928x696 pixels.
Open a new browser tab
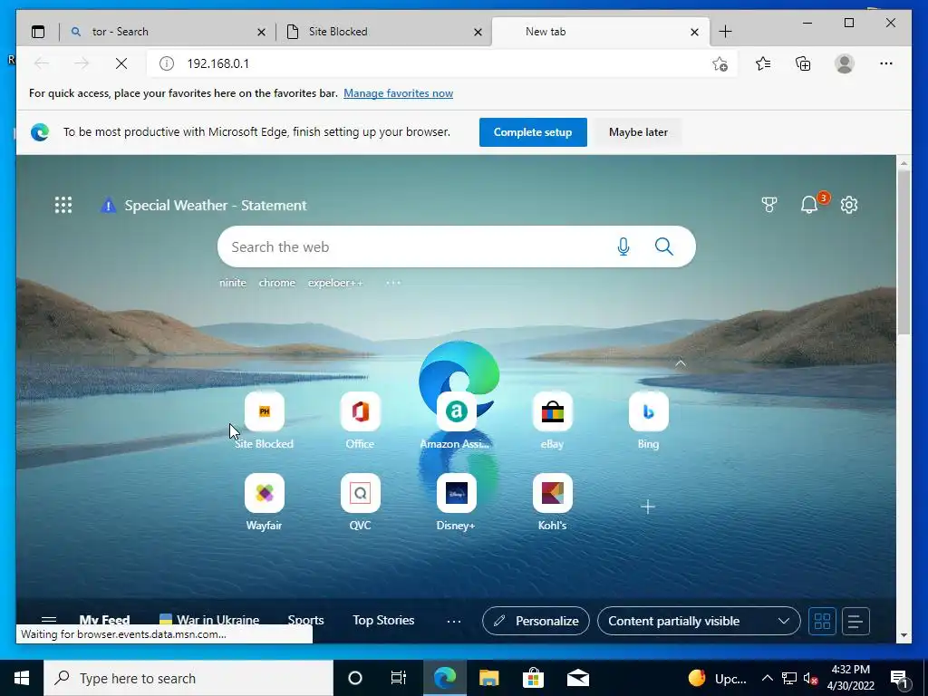point(726,32)
